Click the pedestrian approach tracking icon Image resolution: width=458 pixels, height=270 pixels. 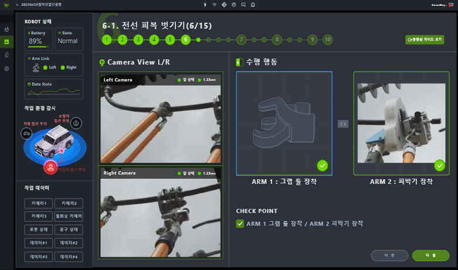click(x=76, y=123)
